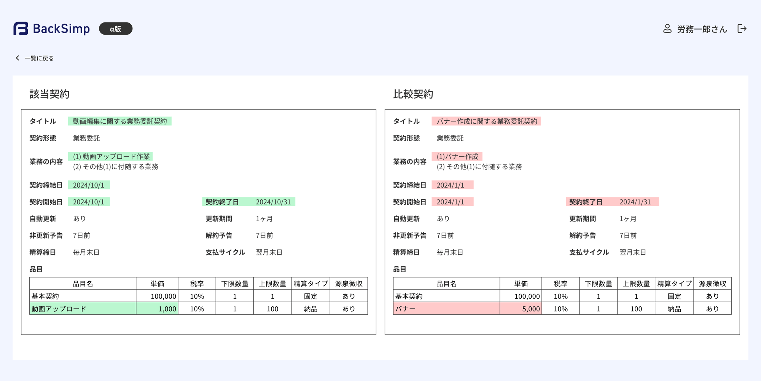Click the highlighted 契約開始日 date 2024/1/1
This screenshot has height=381, width=761.
point(452,202)
